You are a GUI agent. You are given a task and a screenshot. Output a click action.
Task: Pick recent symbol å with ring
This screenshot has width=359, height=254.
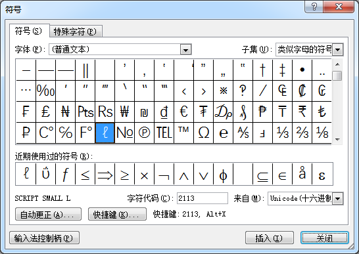(x=302, y=174)
